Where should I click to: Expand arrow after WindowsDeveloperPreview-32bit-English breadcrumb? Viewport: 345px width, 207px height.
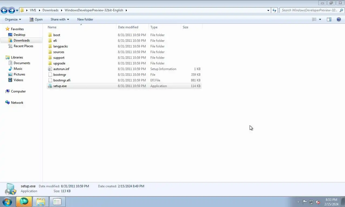pyautogui.click(x=126, y=10)
